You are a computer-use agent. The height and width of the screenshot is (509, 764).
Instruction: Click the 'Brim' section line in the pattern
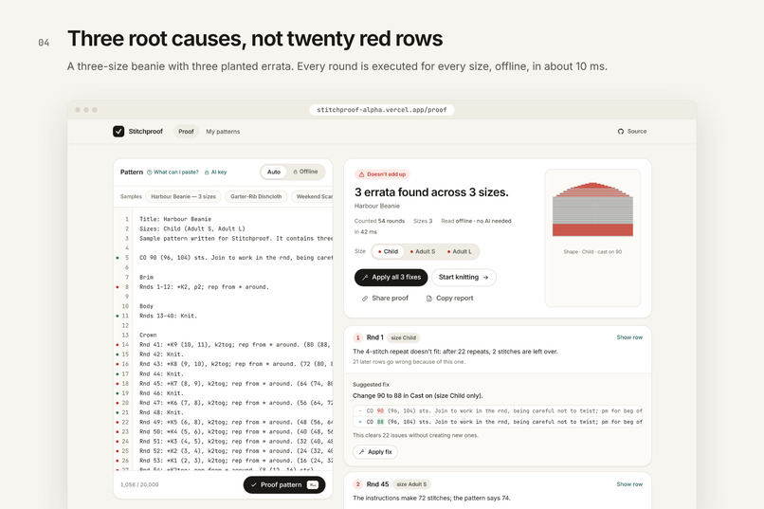146,277
